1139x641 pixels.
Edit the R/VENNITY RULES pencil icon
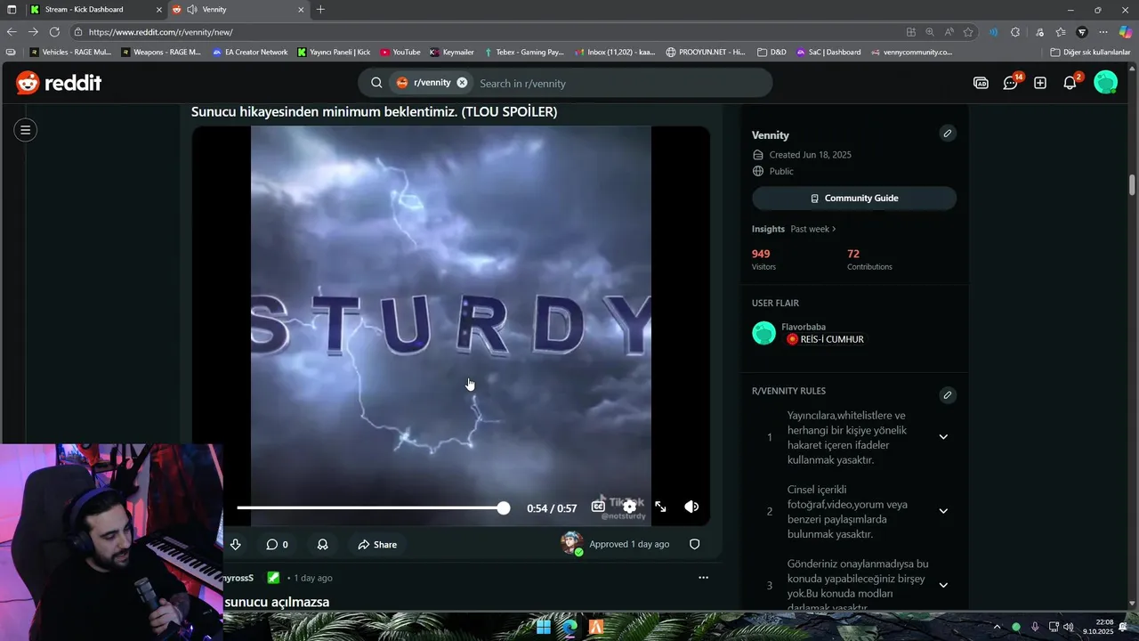[948, 394]
